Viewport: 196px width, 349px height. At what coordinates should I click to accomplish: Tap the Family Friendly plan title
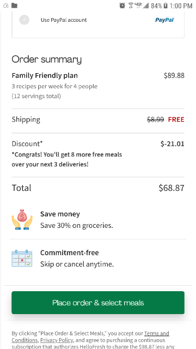[x=45, y=76]
